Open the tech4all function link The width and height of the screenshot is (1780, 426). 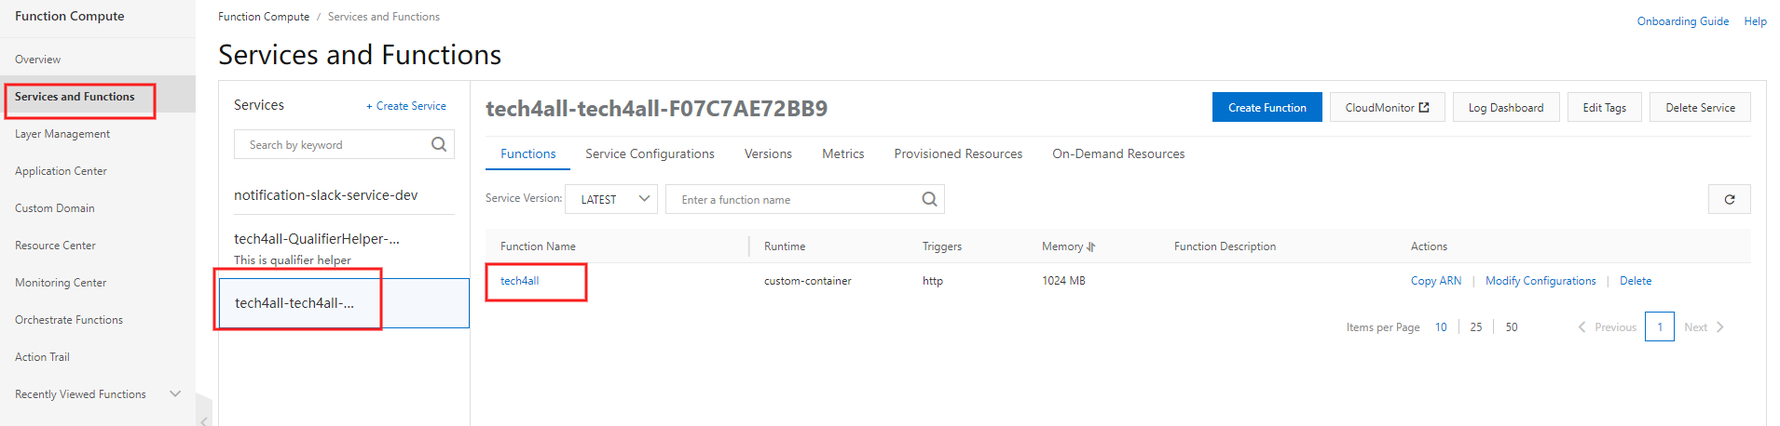coord(519,281)
